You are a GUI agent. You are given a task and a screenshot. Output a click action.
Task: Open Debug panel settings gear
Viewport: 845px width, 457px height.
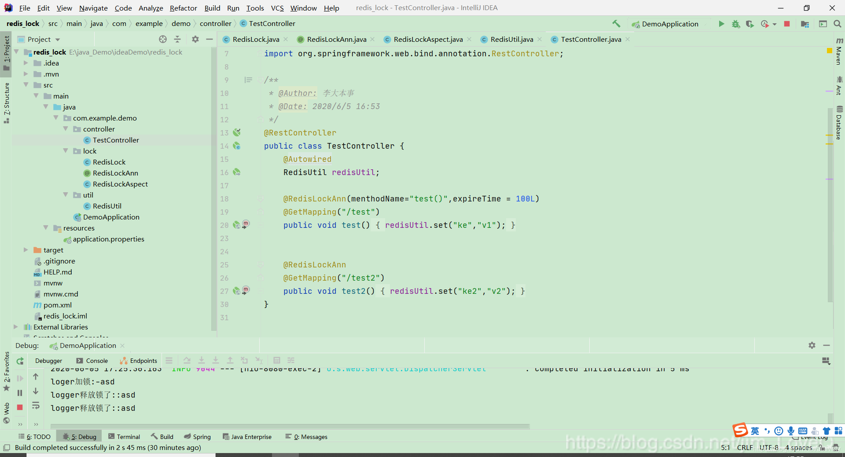[812, 345]
